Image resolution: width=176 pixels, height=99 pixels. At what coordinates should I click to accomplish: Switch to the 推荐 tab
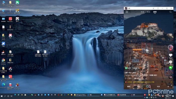[155, 12]
